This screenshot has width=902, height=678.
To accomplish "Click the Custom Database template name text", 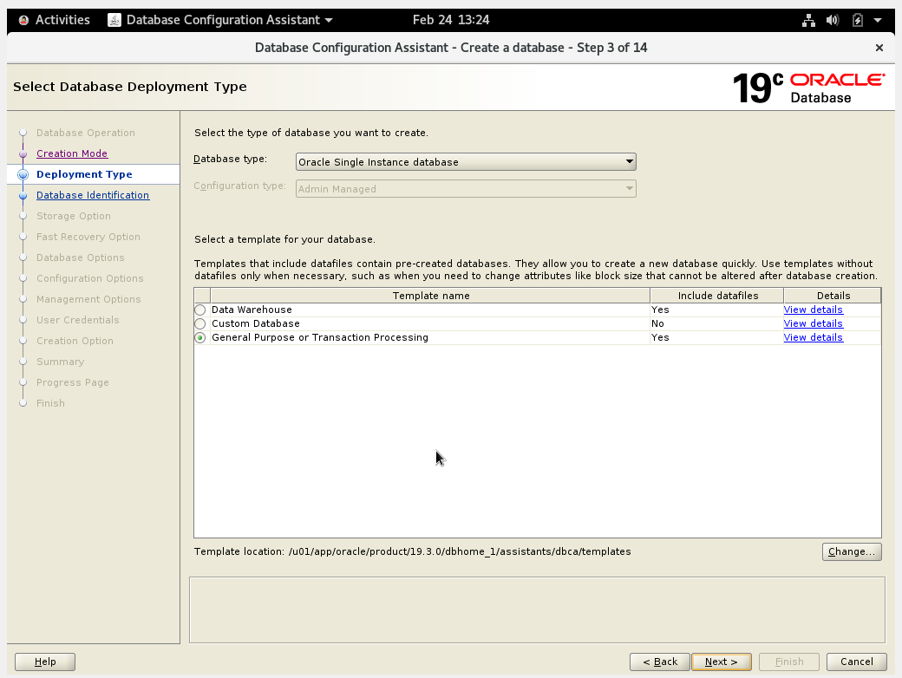I will [255, 323].
